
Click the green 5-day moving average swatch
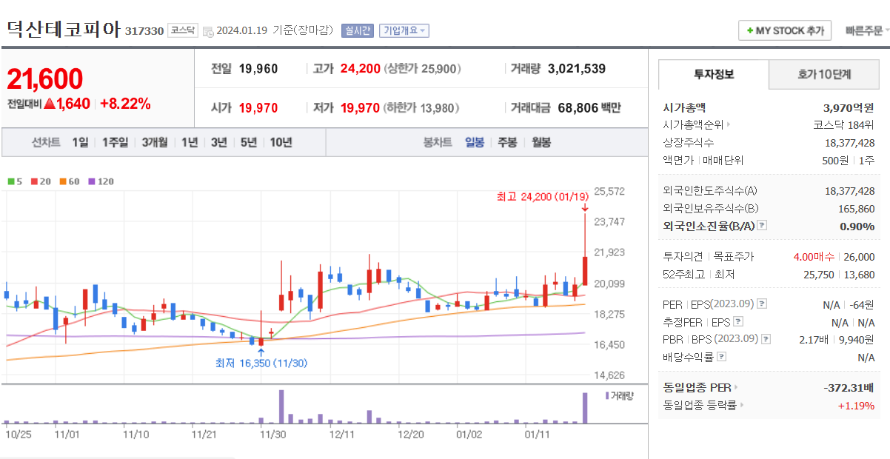[x=10, y=181]
